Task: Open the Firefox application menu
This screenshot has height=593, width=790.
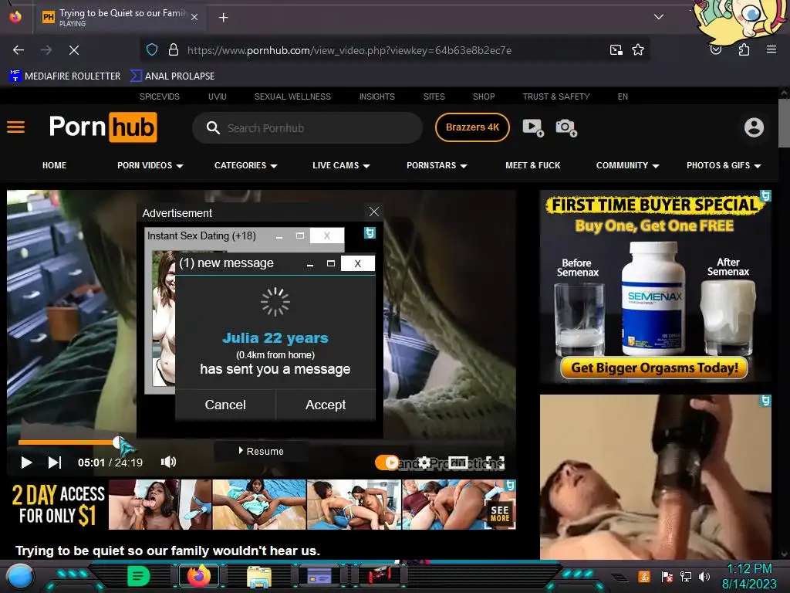Action: (x=771, y=50)
